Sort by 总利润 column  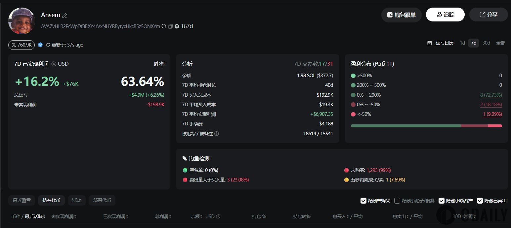tap(163, 216)
